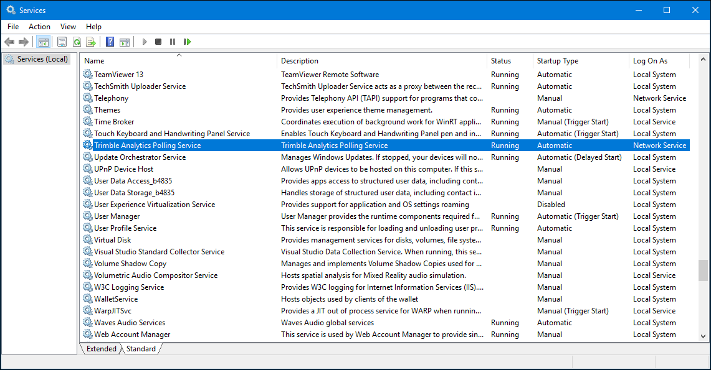Screen dimensions: 711x370
Task: Click Running status in Themes row
Action: 505,110
